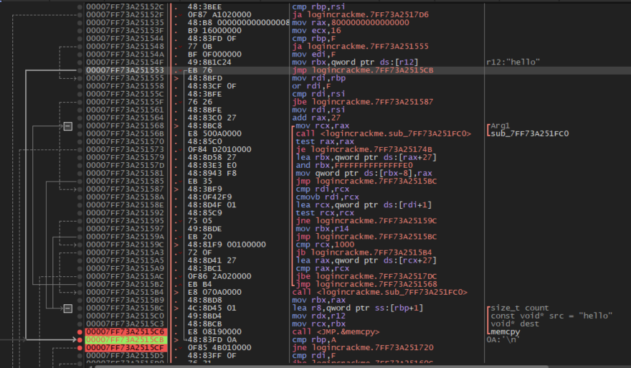
Task: Select address 00007FF73A251535
Action: 125,22
